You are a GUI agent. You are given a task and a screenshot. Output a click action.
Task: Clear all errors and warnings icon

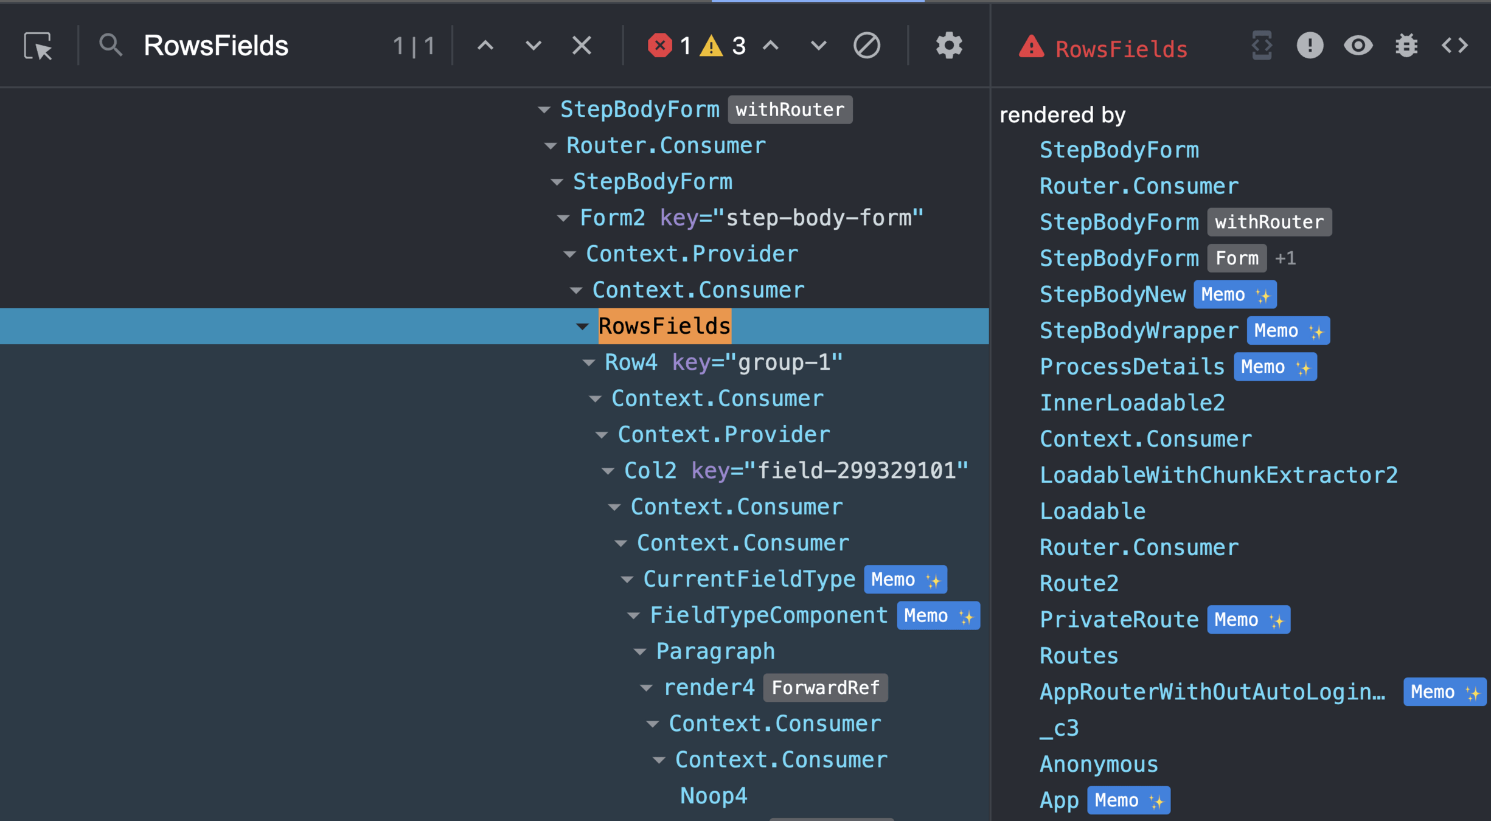(866, 46)
